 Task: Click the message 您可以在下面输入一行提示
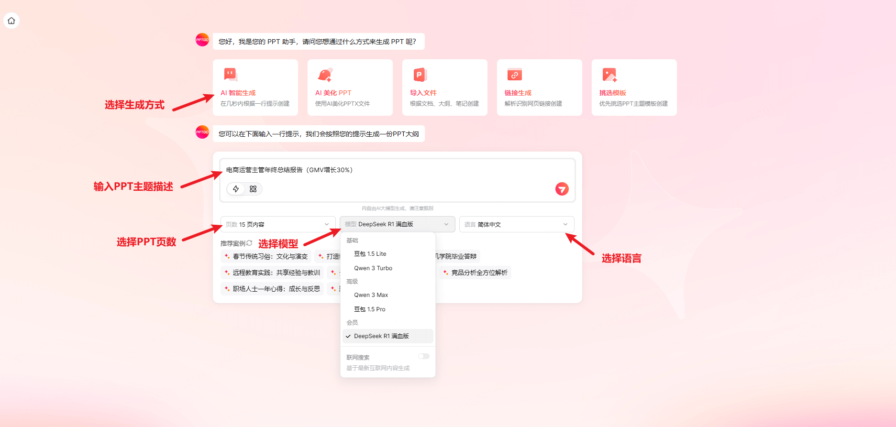click(x=318, y=134)
